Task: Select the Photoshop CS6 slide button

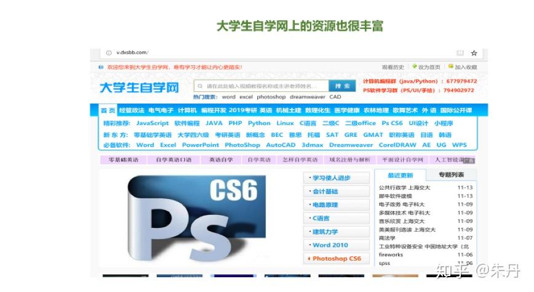Action: pos(336,259)
